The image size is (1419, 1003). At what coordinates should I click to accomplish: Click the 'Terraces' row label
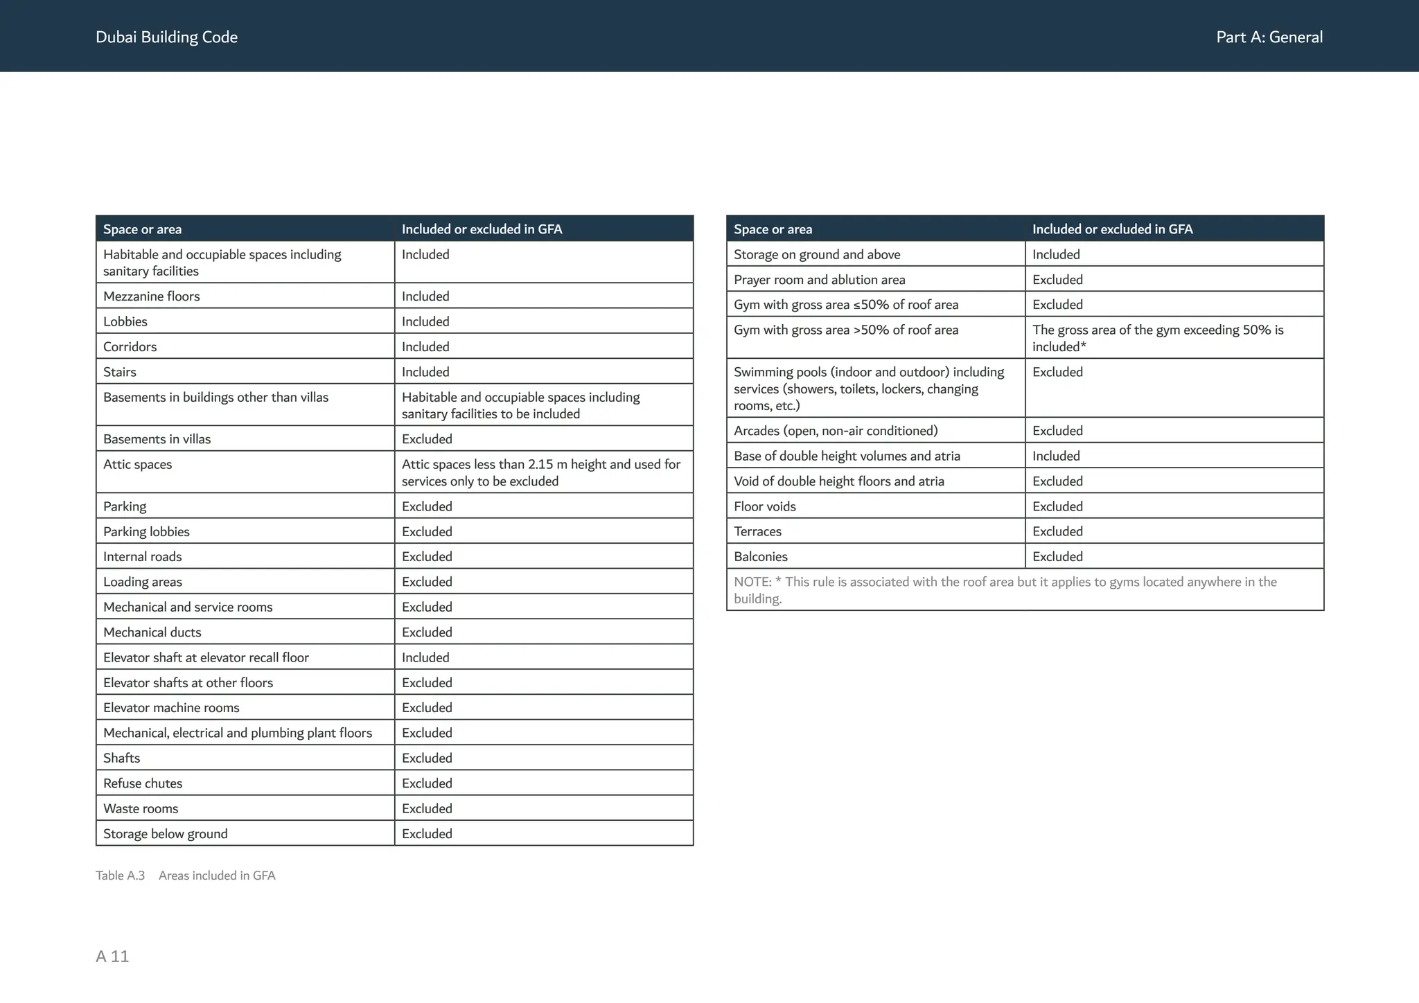click(x=757, y=531)
